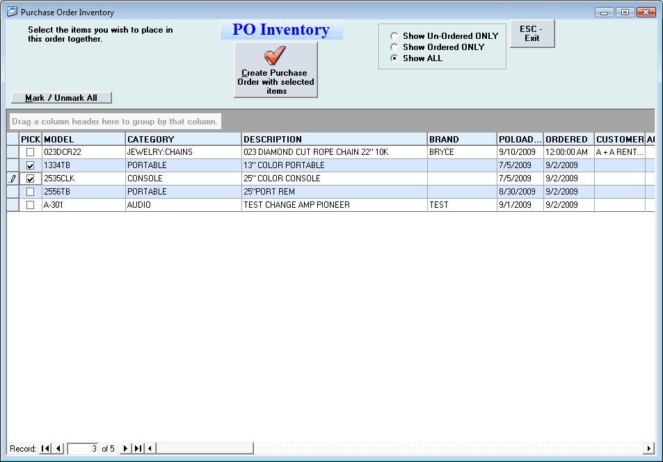Screen dimensions: 663x462
Task: Check the PICK box for 023DCR22
Action: tap(30, 152)
